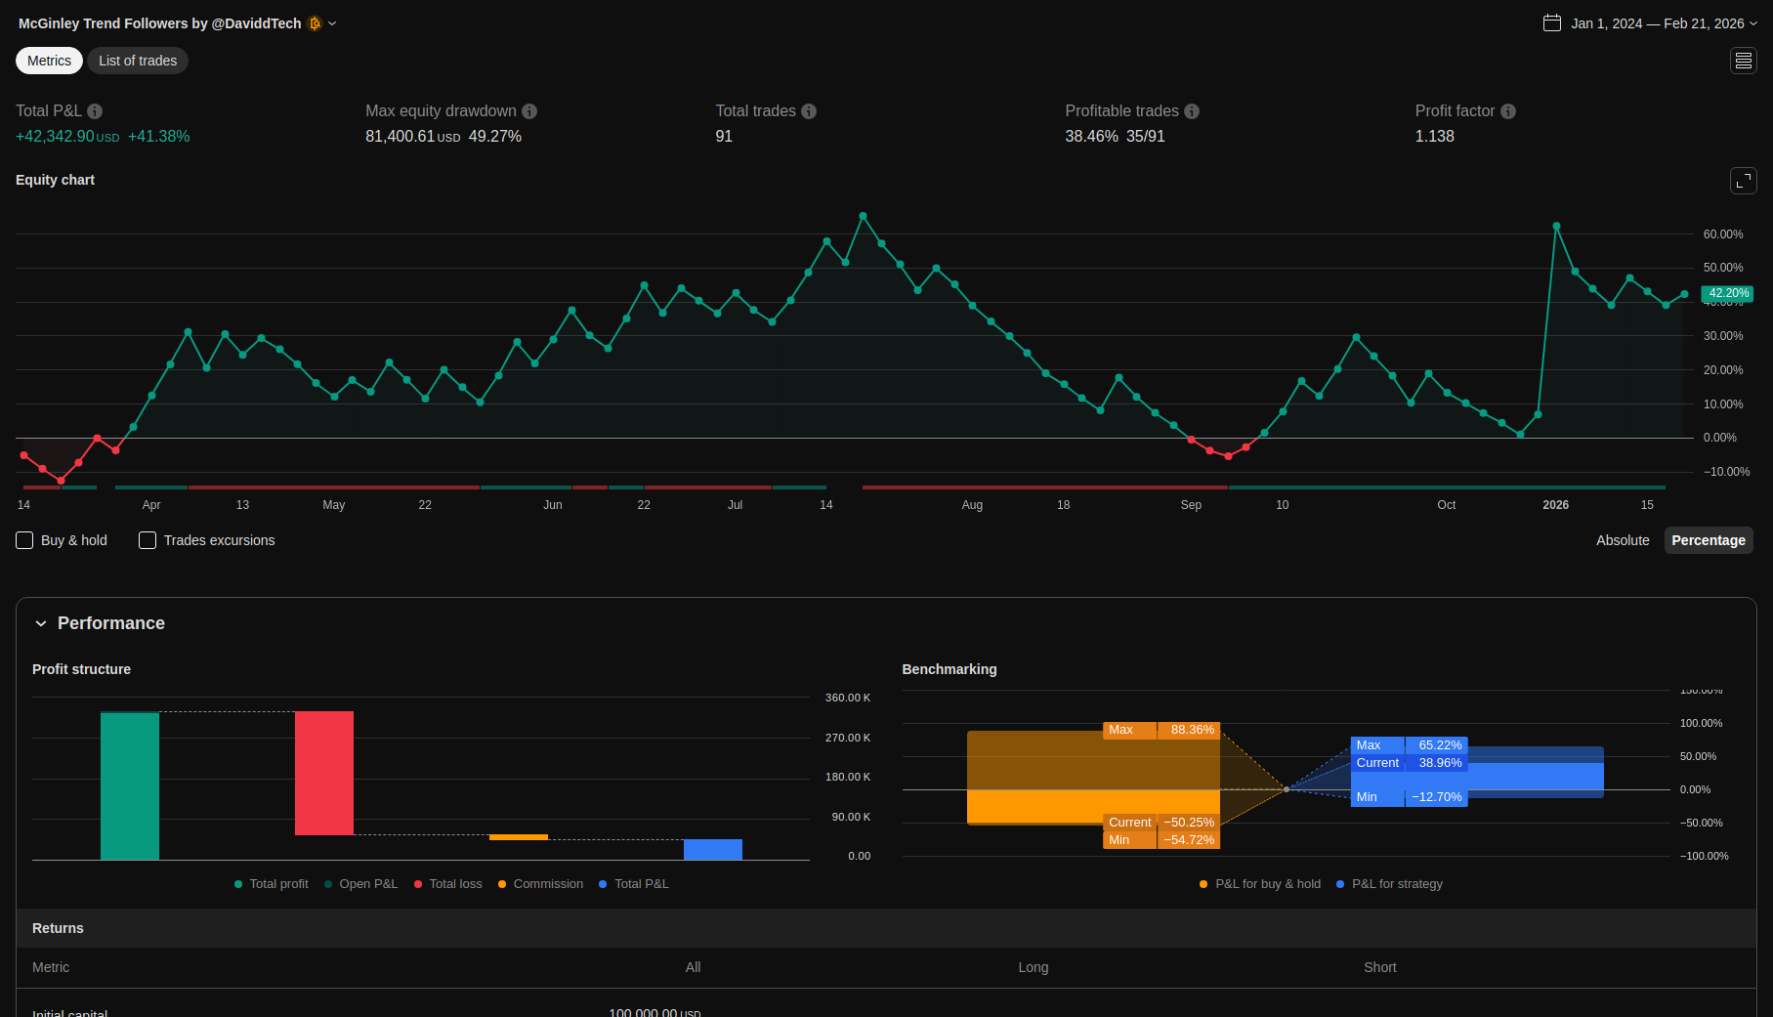Switch to the List of trades tab
1773x1017 pixels.
(138, 61)
